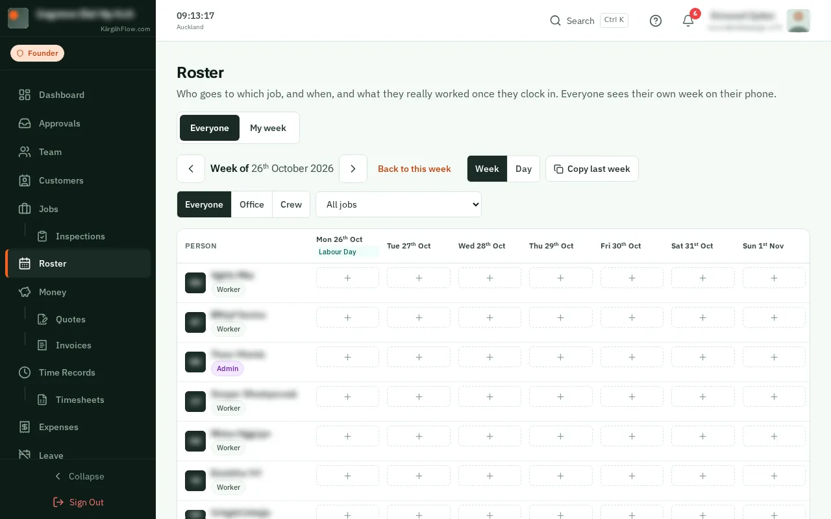Open Jobs section
The height and width of the screenshot is (519, 831).
point(78,209)
